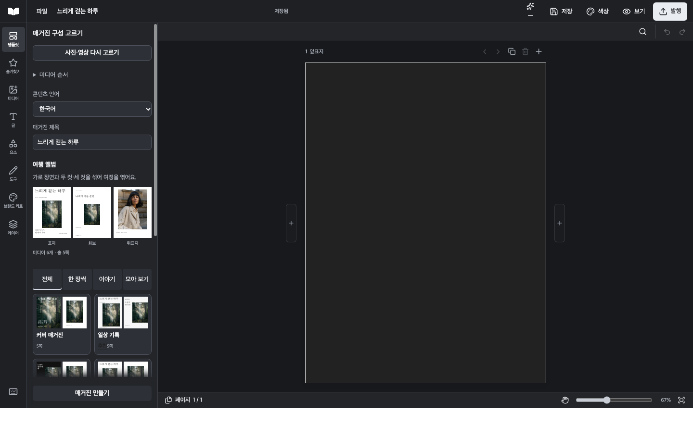Select the 이야기 tab
Screen dimensions: 693x439
tap(107, 279)
